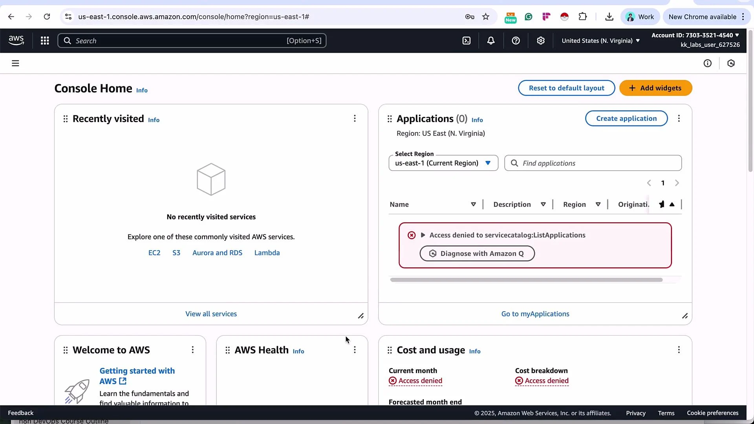This screenshot has height=424, width=754.
Task: Click the password key icon in address bar
Action: pos(470,16)
